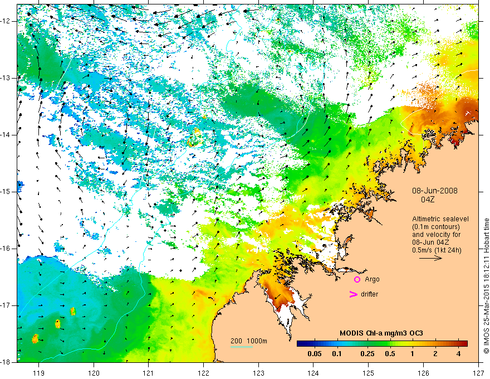Click the velocity scale arrow under 0.5m/s
490x379 pixels.
click(x=430, y=258)
